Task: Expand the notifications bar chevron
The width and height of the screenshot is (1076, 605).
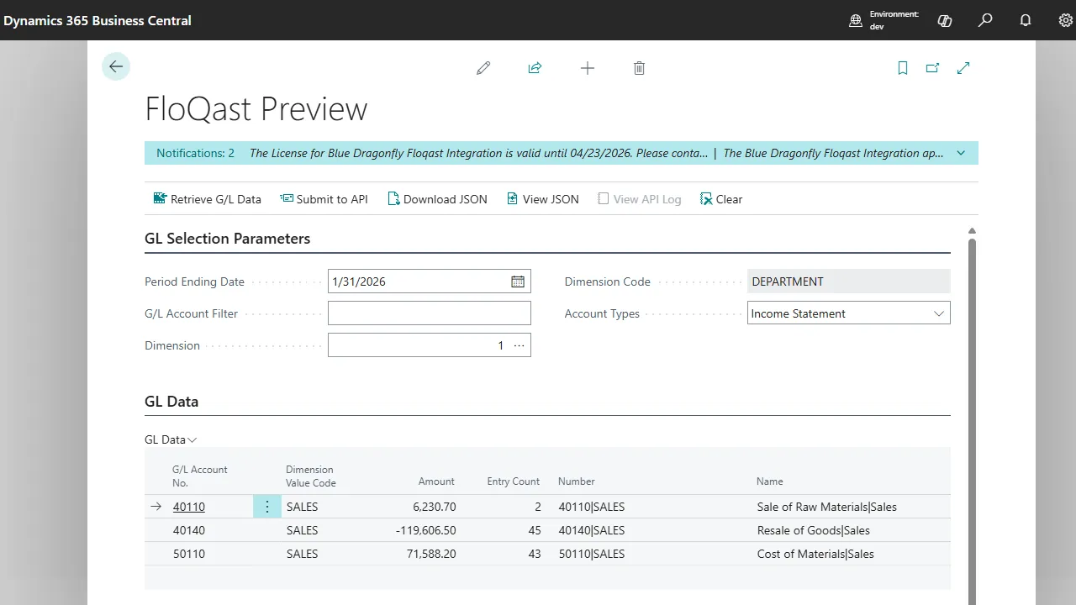Action: tap(961, 153)
